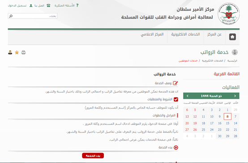Go to the previous month using the right-pointing arrow in the calendar header
Screen dimensions: 248x163
click(x=235, y=96)
